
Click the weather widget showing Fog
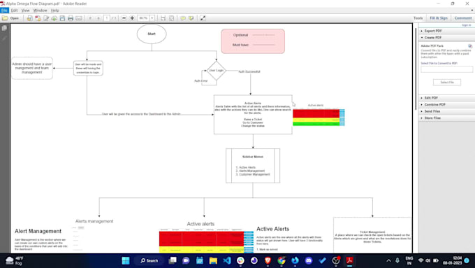15,261
